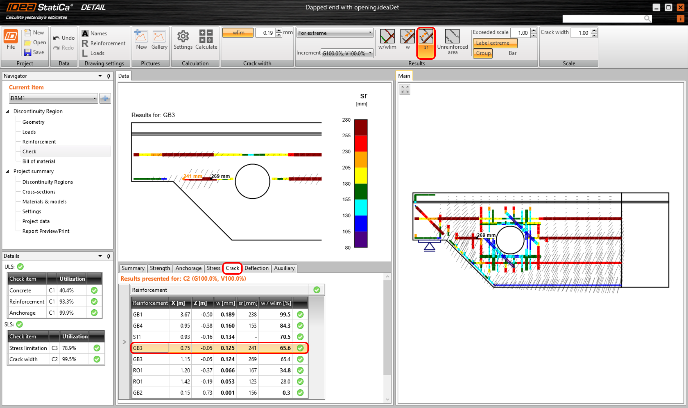Image resolution: width=688 pixels, height=408 pixels.
Task: Switch to the Anchorage tab
Action: tap(188, 268)
